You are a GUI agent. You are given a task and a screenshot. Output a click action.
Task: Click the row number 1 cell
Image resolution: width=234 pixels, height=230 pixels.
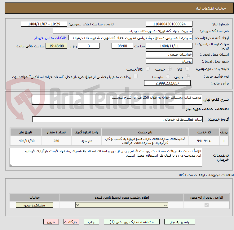pyautogui.click(x=224, y=141)
